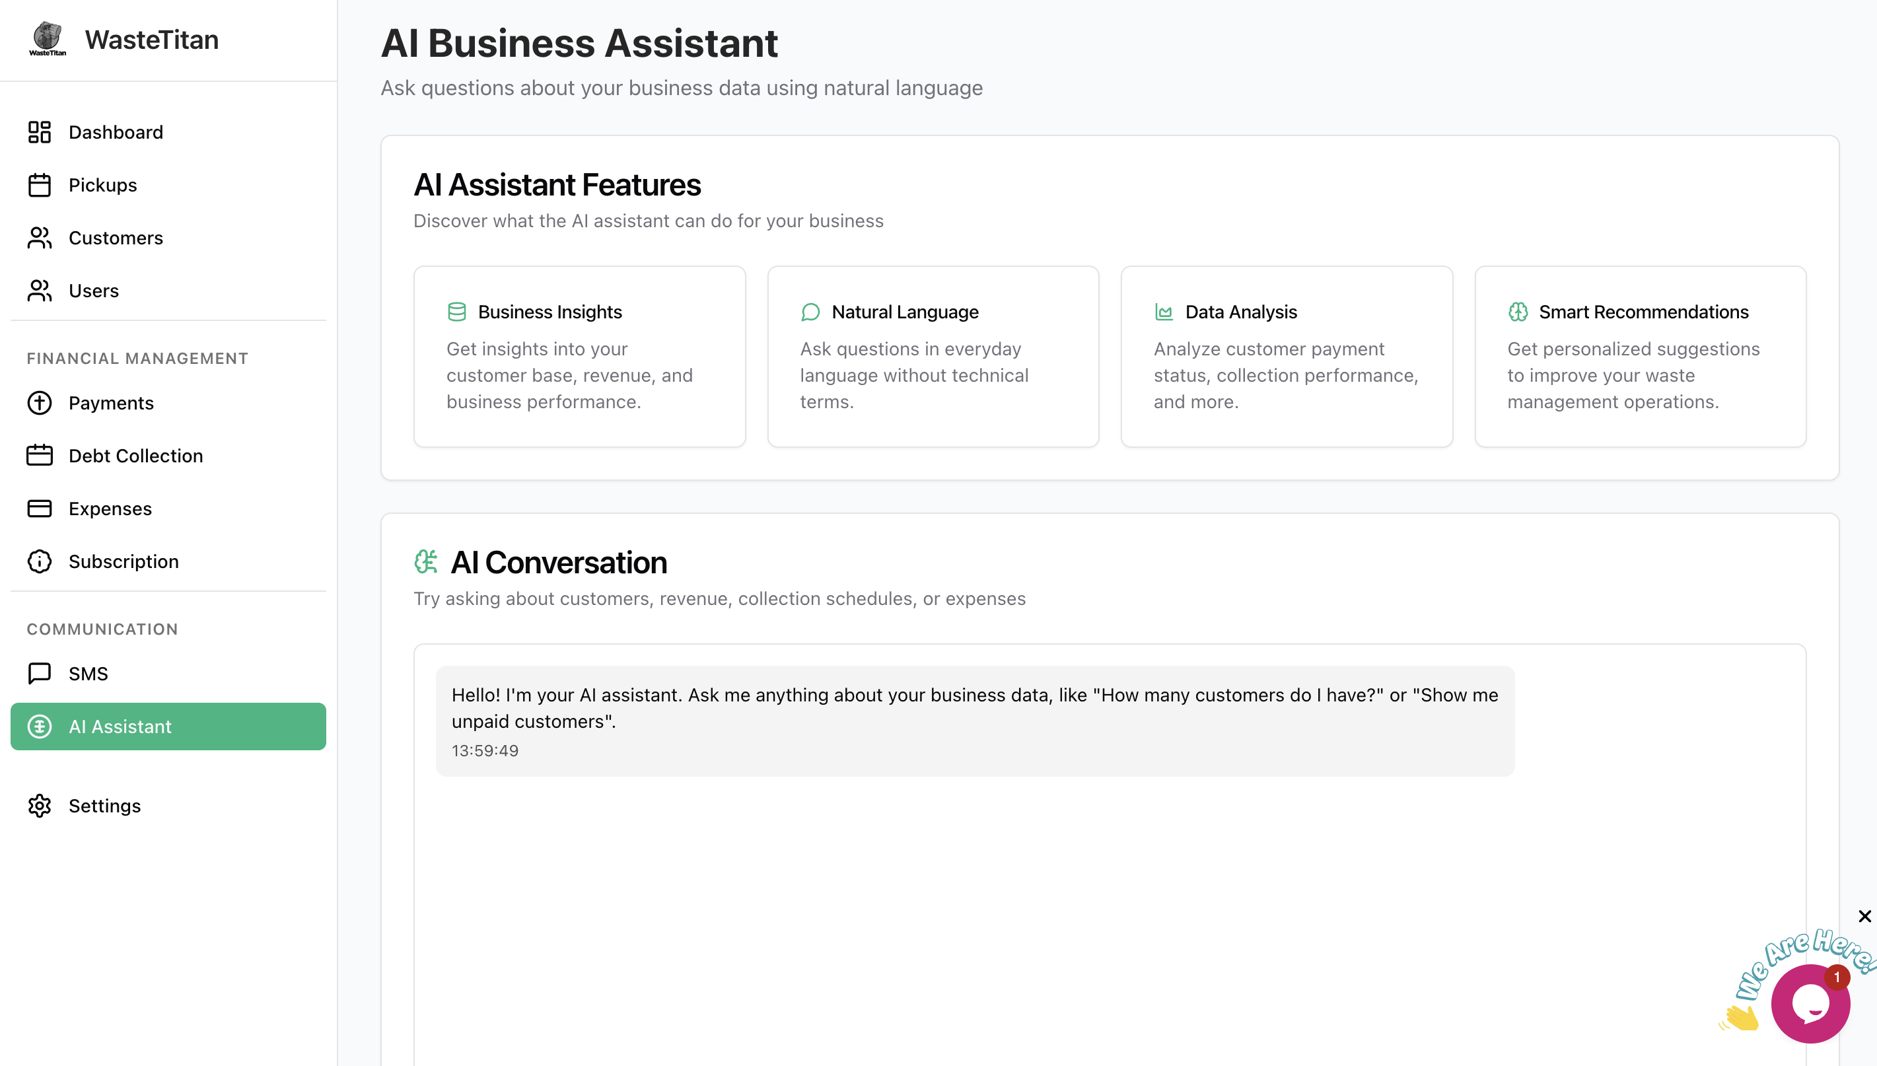Image resolution: width=1877 pixels, height=1066 pixels.
Task: Click the AI Conversation brain icon
Action: 426,561
